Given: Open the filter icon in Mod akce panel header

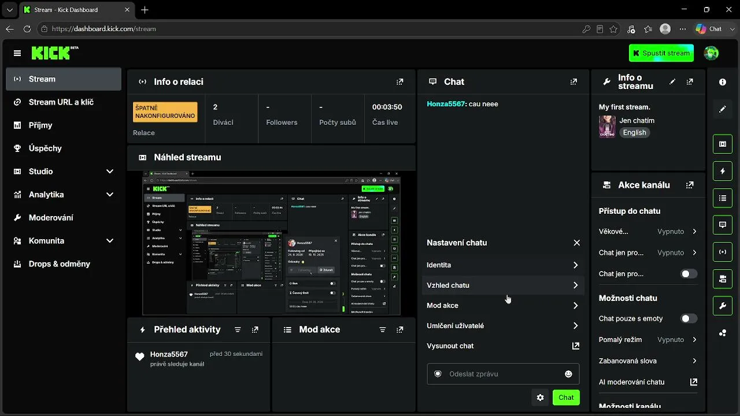Looking at the screenshot, I should pyautogui.click(x=382, y=330).
